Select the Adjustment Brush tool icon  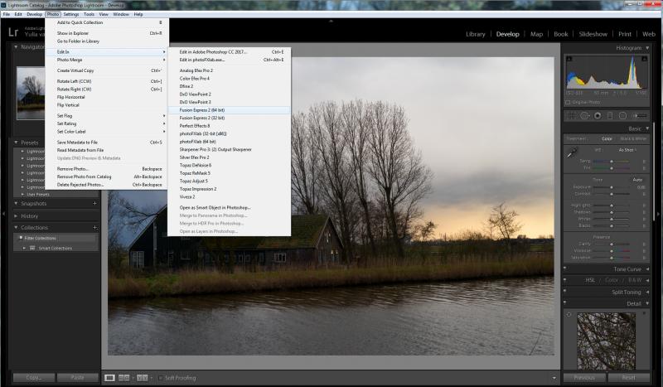639,115
